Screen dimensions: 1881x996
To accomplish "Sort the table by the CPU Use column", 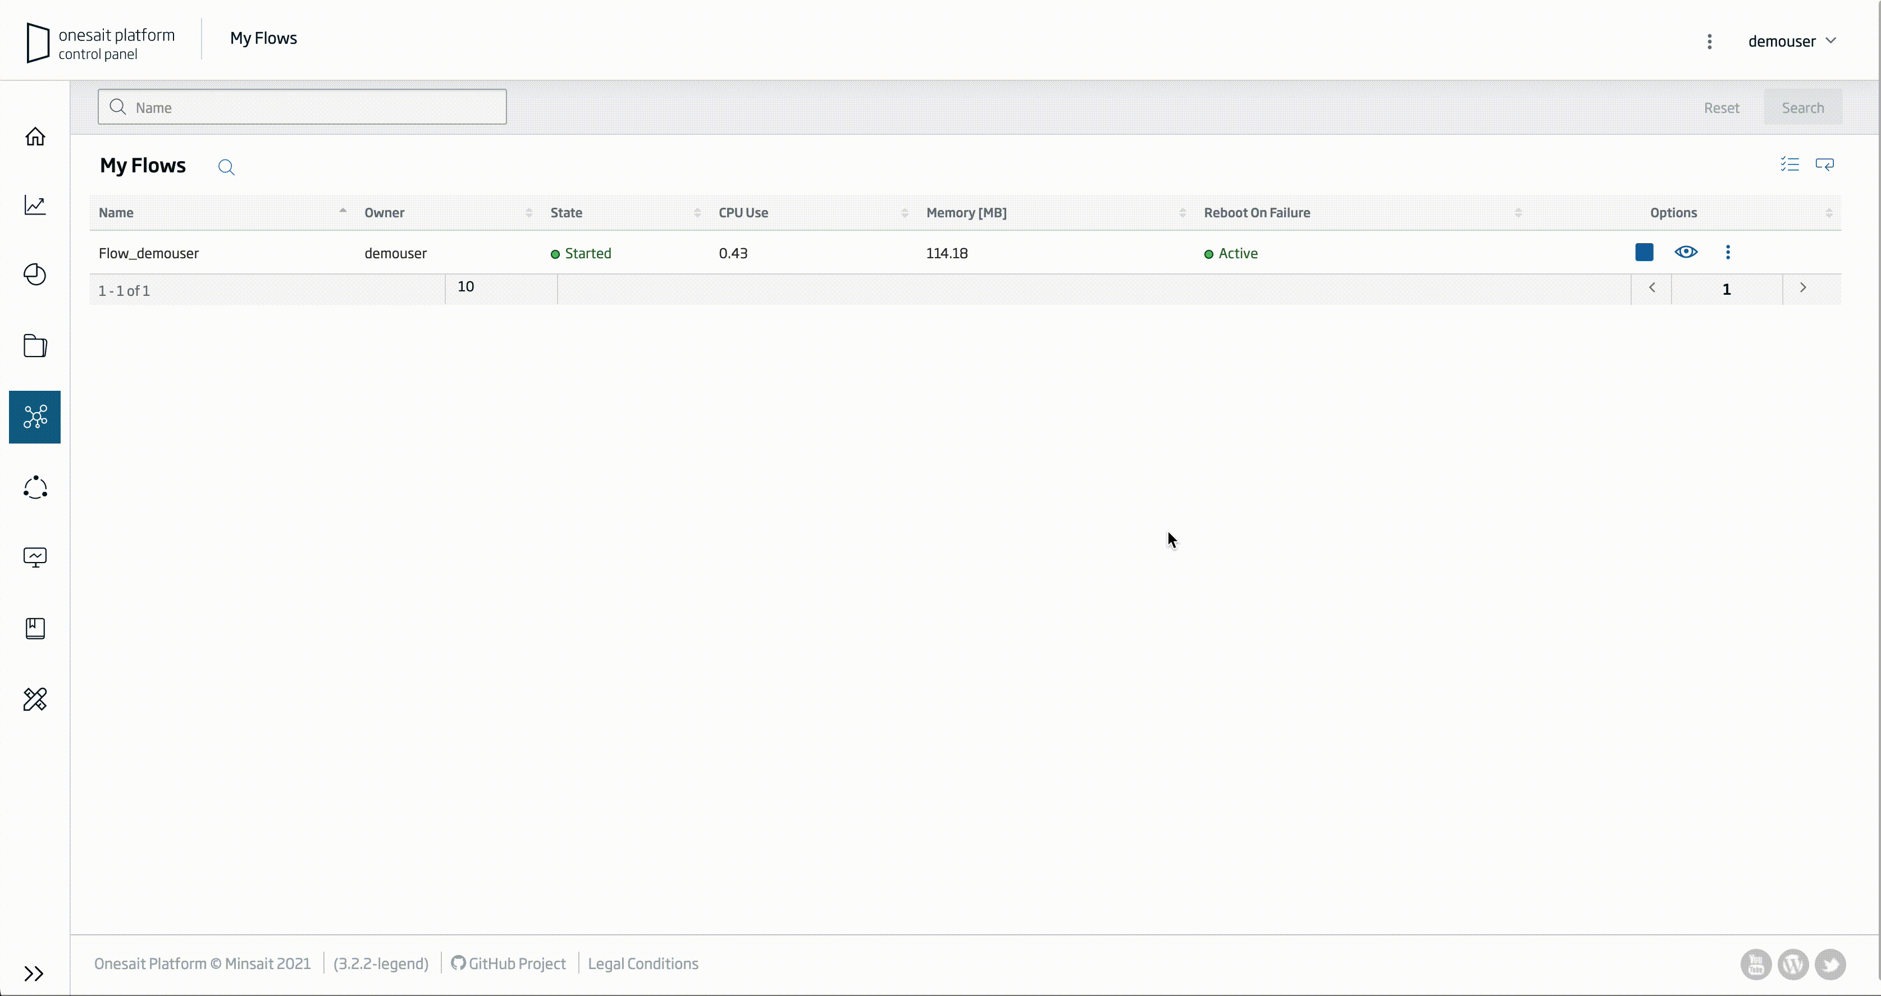I will [743, 212].
